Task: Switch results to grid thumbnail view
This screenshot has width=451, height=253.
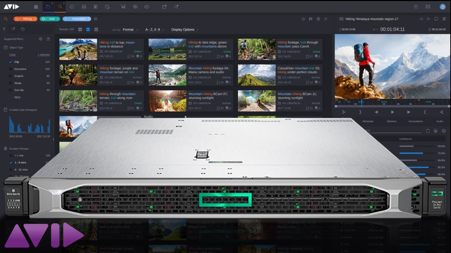Action: (x=80, y=30)
